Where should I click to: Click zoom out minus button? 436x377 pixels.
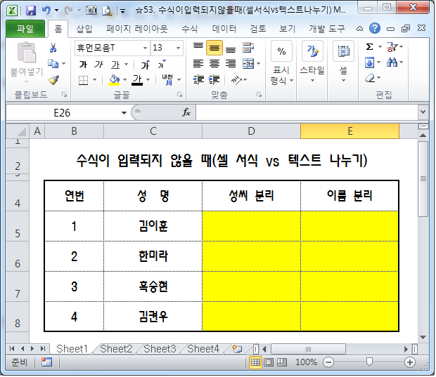click(328, 362)
